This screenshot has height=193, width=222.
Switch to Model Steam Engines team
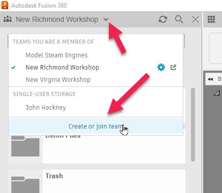coord(57,55)
